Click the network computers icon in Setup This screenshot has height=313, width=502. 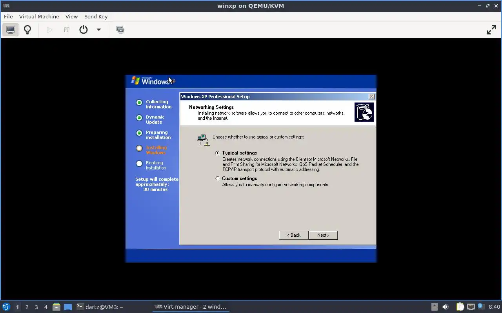(204, 140)
